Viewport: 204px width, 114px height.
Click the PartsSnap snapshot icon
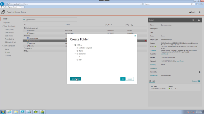point(28,43)
